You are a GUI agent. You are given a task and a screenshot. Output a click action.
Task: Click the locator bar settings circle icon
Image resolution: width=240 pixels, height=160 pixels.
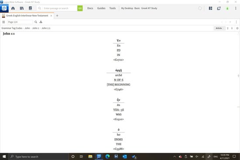(237, 28)
